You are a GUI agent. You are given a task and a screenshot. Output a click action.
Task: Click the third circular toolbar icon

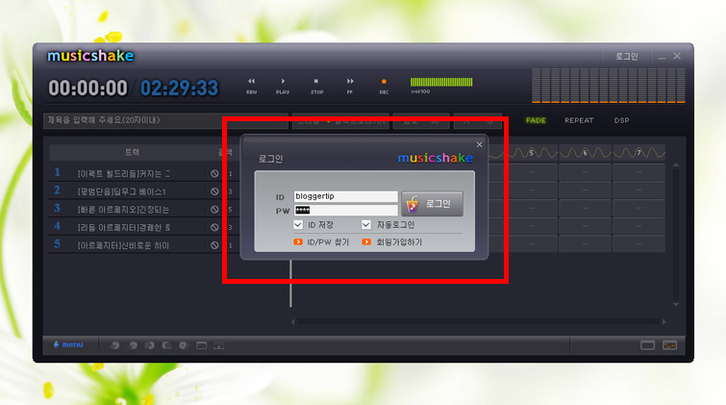coord(150,345)
